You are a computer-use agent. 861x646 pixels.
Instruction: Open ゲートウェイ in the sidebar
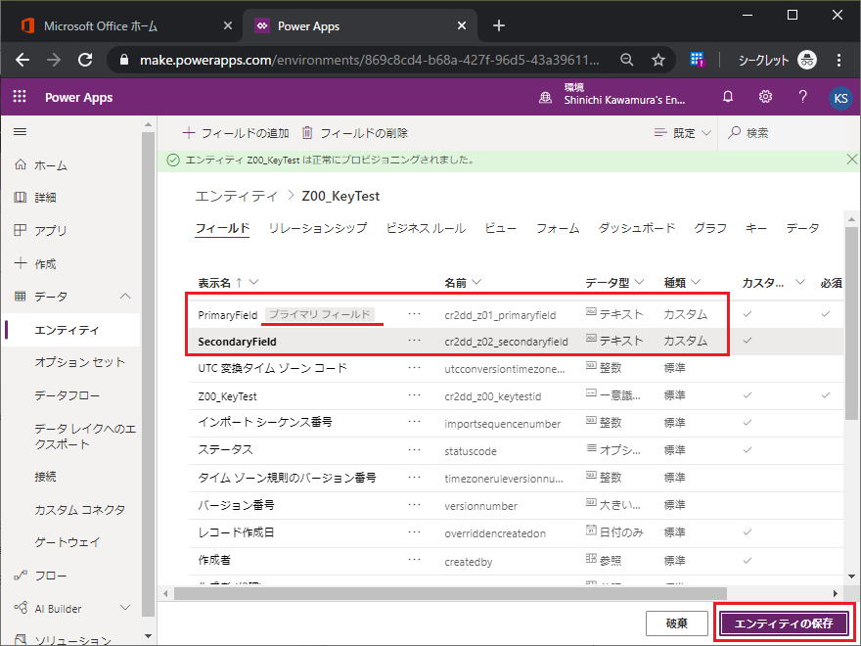pyautogui.click(x=67, y=542)
